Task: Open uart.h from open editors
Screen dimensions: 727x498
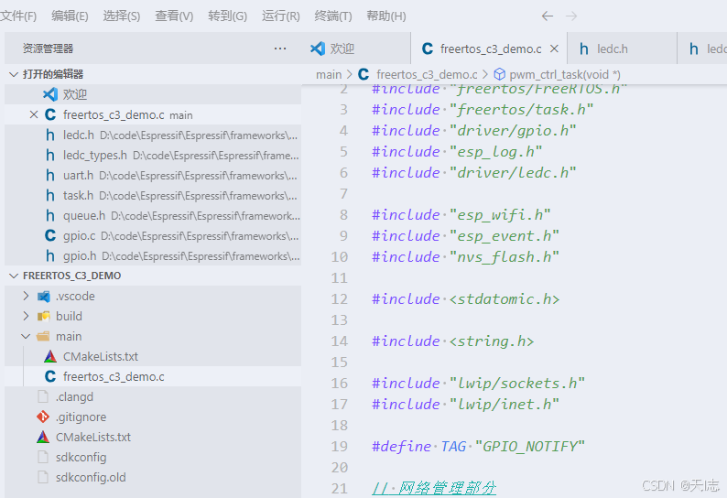Action: click(153, 175)
